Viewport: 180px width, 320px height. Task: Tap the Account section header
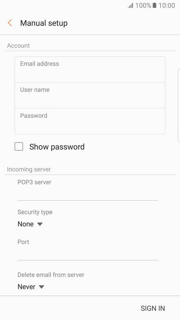(18, 46)
